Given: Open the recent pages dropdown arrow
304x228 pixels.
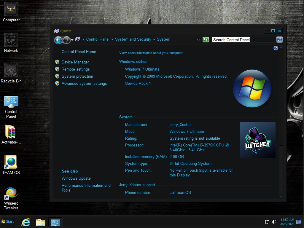Looking at the screenshot, I should click(72, 40).
